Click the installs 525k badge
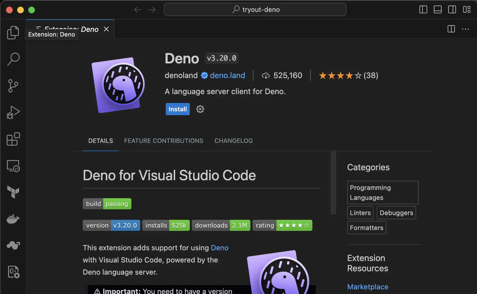Viewport: 477px width, 294px height. coord(166,225)
